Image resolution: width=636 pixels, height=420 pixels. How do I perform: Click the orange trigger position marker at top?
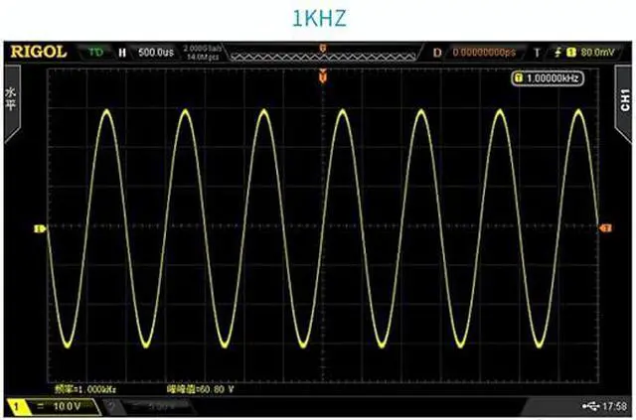[x=322, y=75]
